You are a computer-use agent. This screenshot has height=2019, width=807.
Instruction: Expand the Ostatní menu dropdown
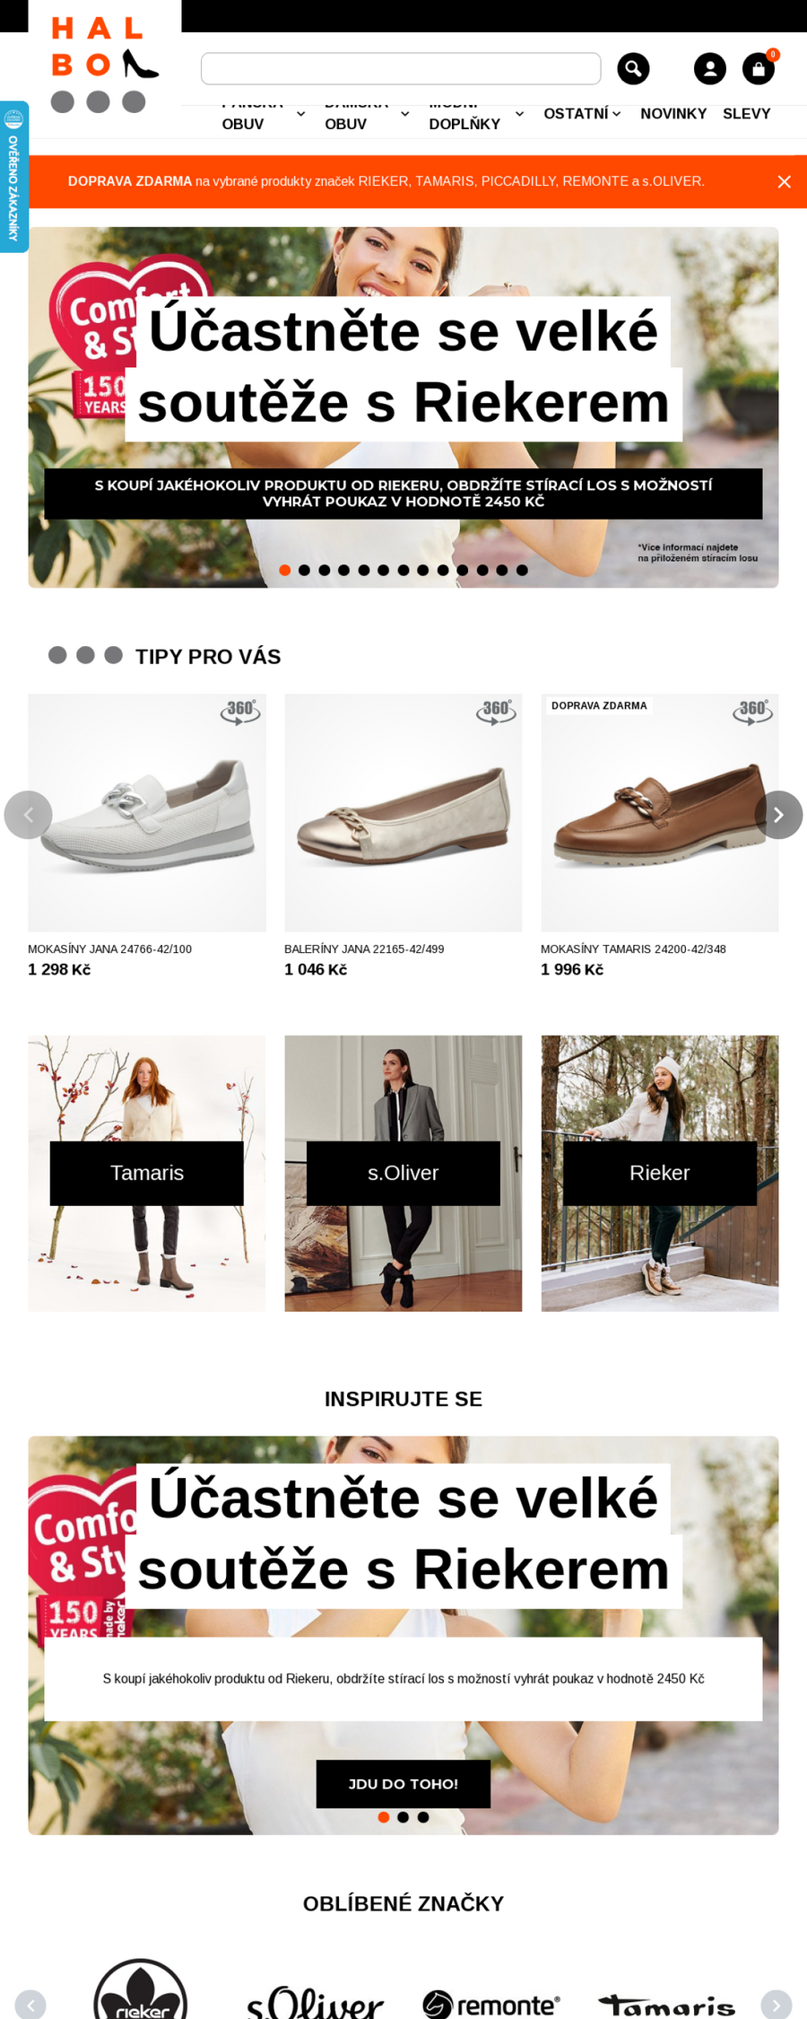[x=582, y=114]
